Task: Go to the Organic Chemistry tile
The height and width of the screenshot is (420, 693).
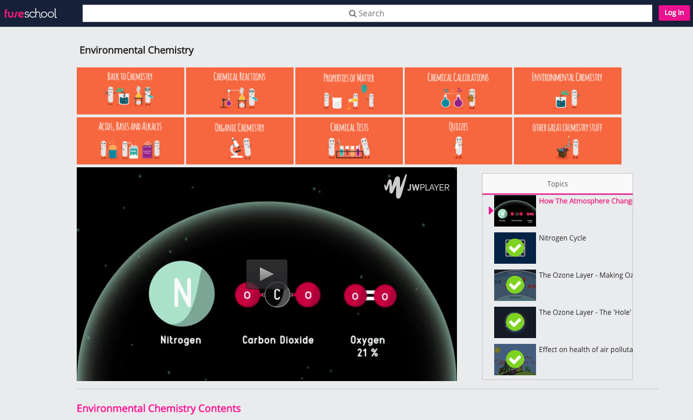Action: (x=240, y=141)
